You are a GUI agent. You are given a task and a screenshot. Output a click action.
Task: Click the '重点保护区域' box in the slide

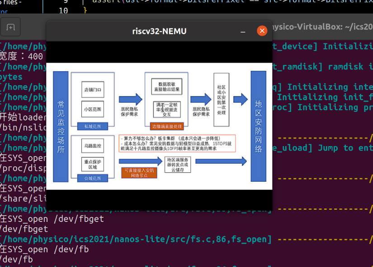(x=93, y=164)
